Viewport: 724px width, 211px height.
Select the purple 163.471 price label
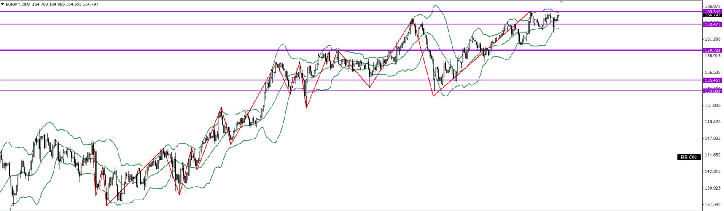point(713,24)
